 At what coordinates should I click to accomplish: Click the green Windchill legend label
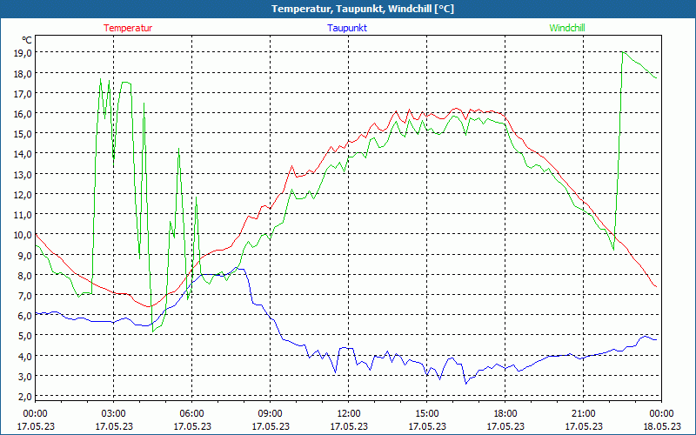[x=567, y=28]
